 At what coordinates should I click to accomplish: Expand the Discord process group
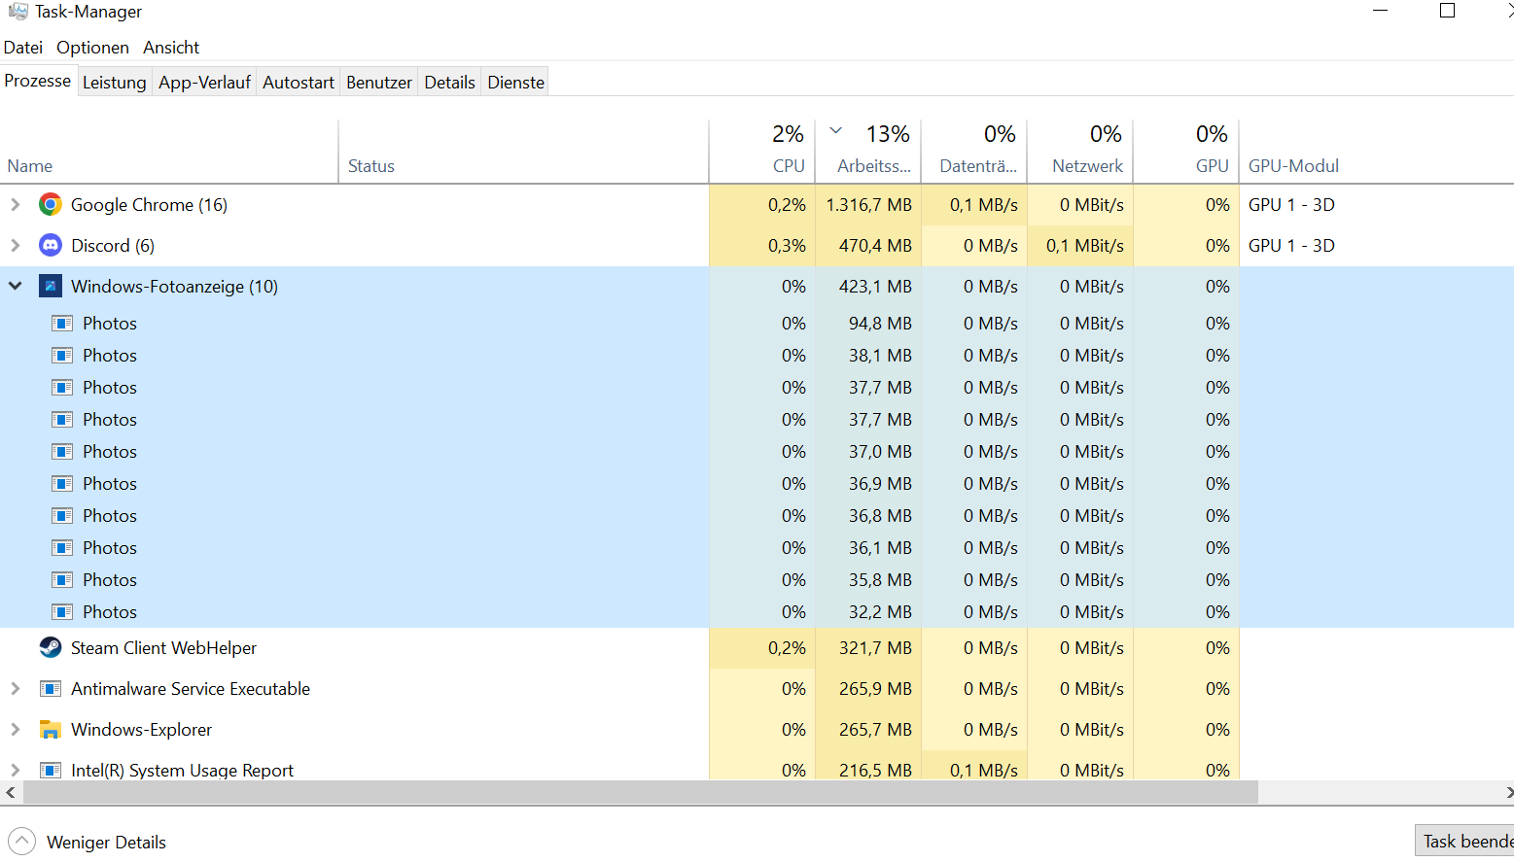[x=15, y=245]
